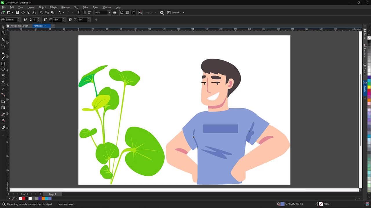Toggle show guidelines button

(x=133, y=13)
